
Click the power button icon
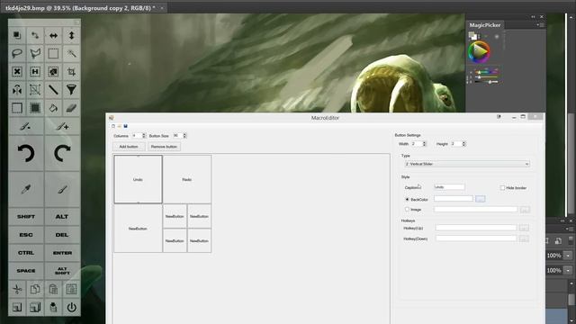pyautogui.click(x=71, y=307)
